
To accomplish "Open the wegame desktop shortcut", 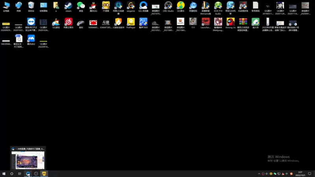I will [131, 7].
